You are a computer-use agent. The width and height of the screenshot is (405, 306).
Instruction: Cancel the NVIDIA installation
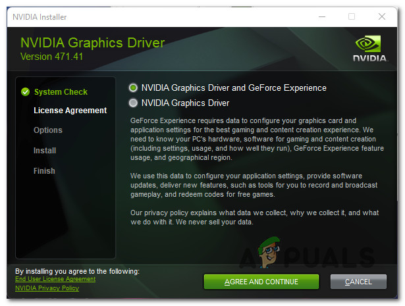click(x=358, y=282)
